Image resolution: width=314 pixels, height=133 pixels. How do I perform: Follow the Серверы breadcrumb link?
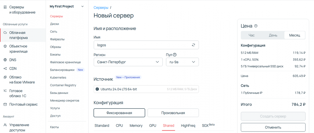coord(101,8)
